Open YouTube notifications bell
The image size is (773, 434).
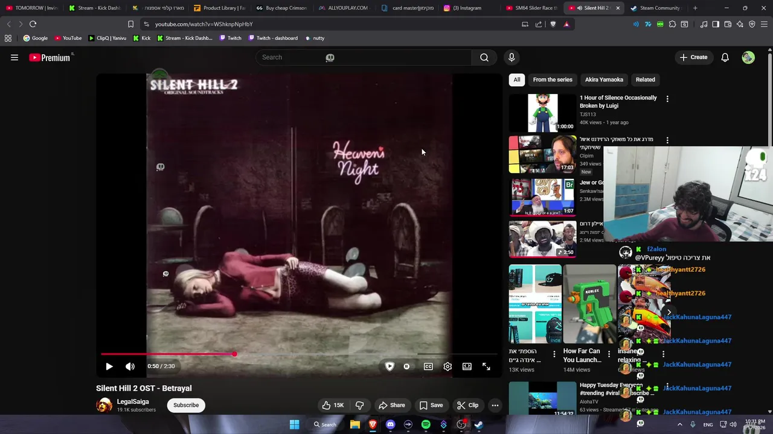725,57
